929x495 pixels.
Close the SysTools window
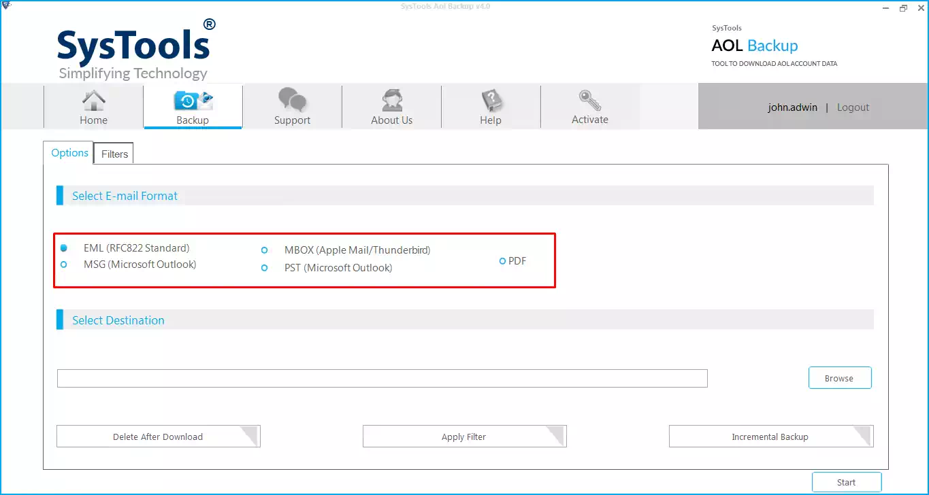[920, 8]
